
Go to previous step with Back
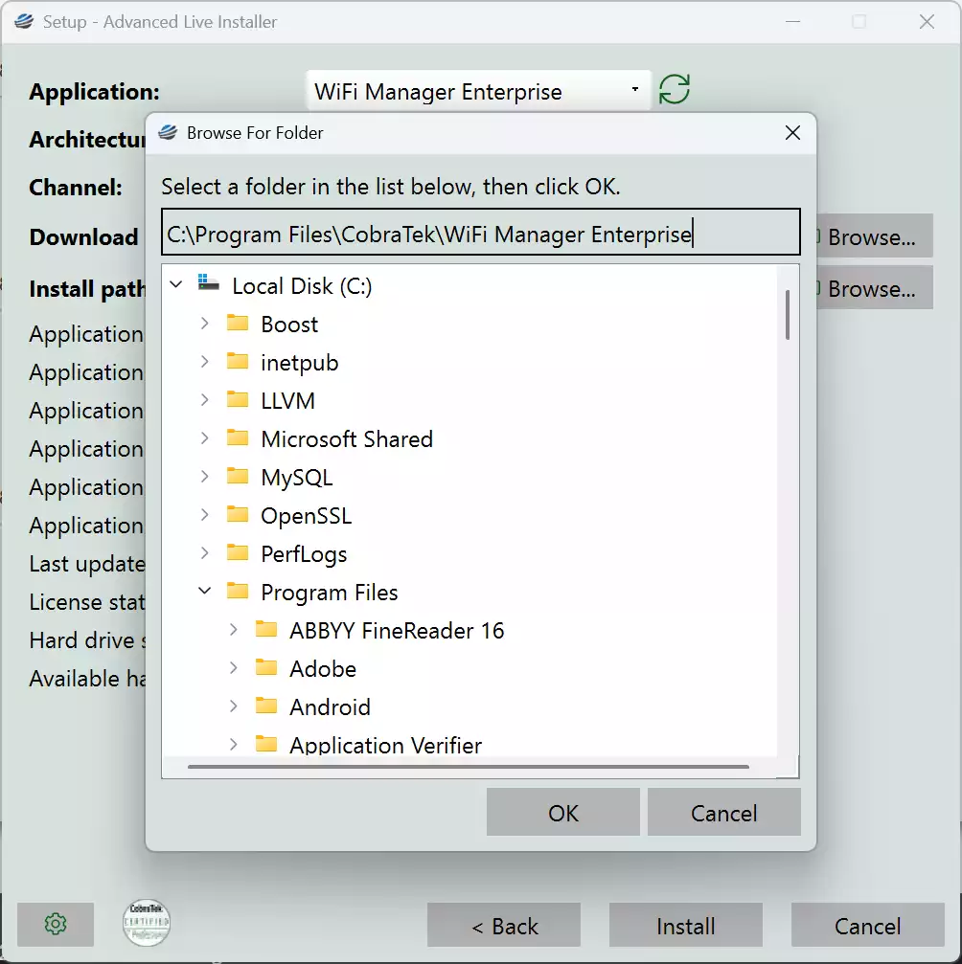coord(504,925)
